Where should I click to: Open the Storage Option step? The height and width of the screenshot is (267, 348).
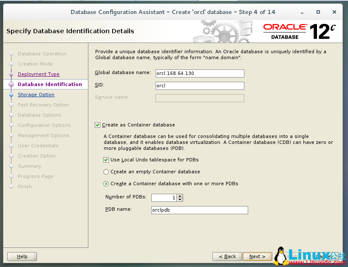tap(36, 95)
